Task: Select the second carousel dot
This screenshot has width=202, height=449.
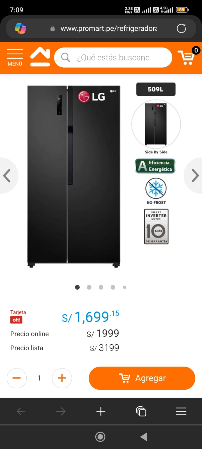Action: coord(89,287)
